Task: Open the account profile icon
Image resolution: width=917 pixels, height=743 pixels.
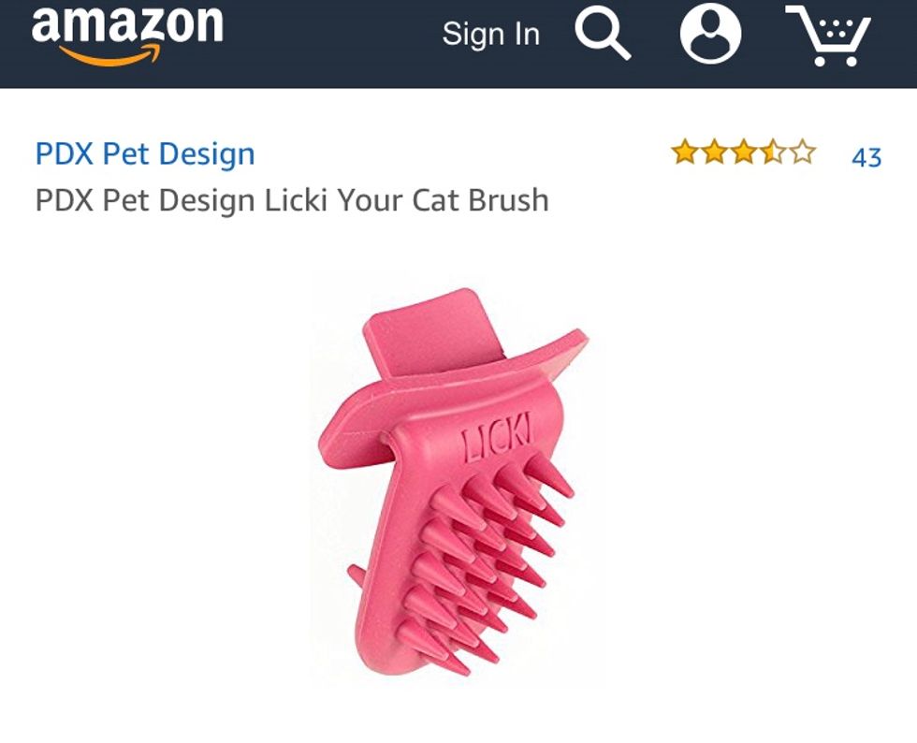Action: click(x=710, y=34)
